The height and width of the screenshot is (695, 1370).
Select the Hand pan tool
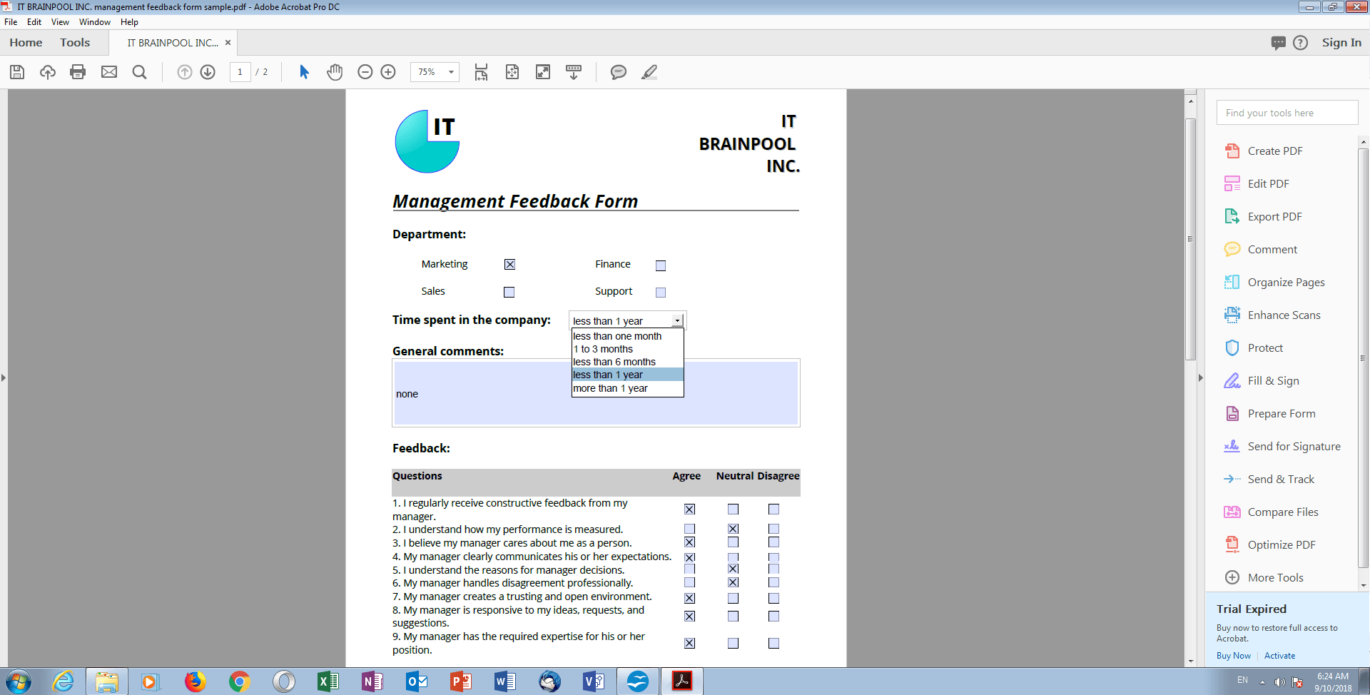point(335,72)
